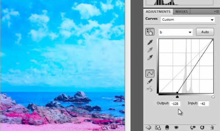Select the lower curve control point
The width and height of the screenshot is (220, 131).
pos(177,93)
